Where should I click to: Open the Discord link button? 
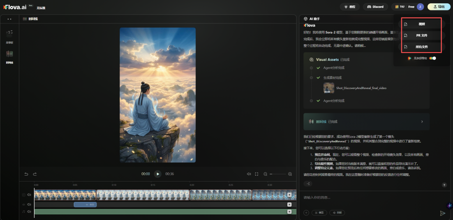[375, 7]
